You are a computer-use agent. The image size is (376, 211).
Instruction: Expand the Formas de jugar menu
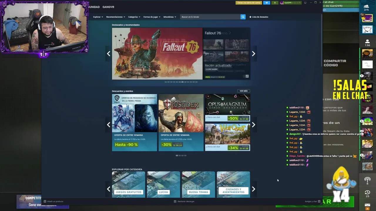click(x=152, y=17)
